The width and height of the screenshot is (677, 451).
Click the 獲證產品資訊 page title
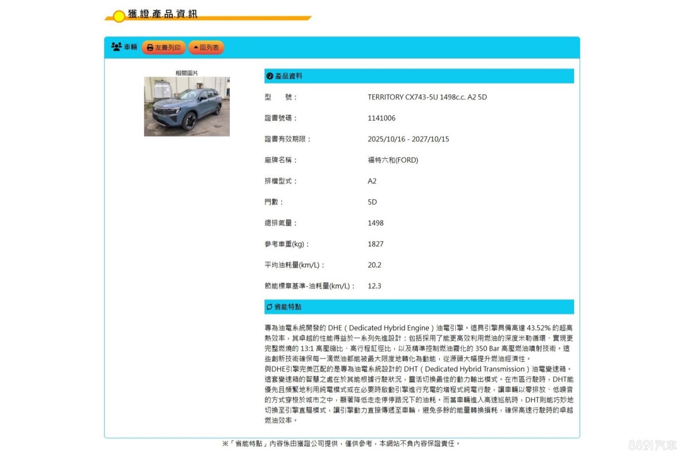162,14
